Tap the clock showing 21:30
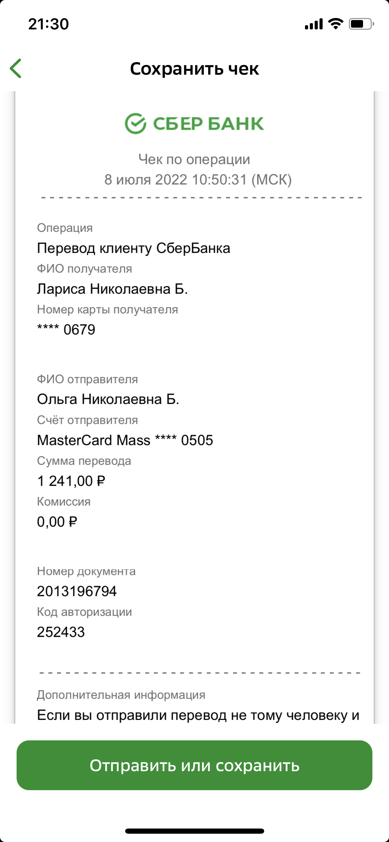The width and height of the screenshot is (389, 842). coord(49,24)
